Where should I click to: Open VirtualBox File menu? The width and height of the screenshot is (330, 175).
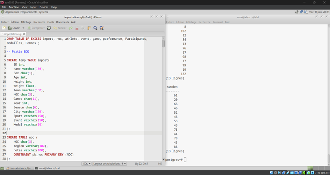point(4,7)
